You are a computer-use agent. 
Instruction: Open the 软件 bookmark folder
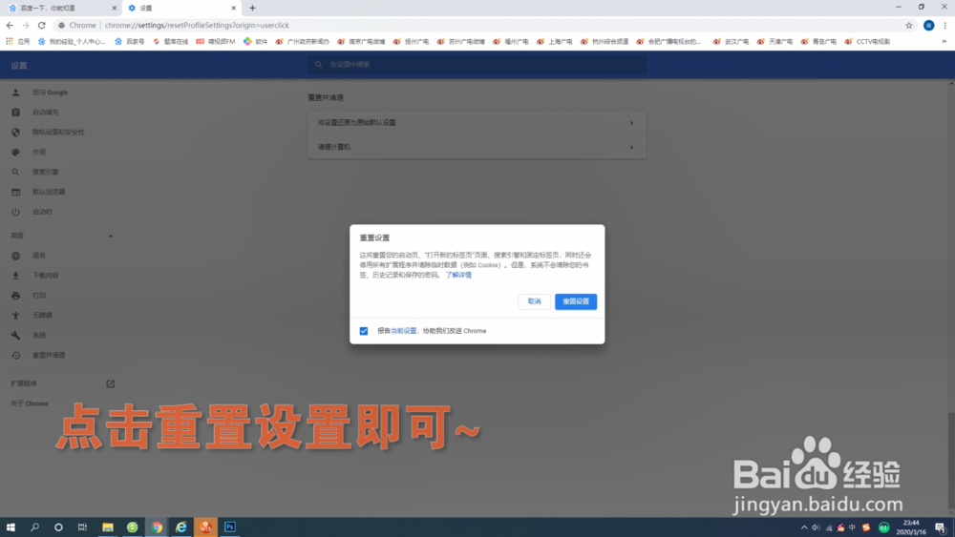[x=255, y=42]
